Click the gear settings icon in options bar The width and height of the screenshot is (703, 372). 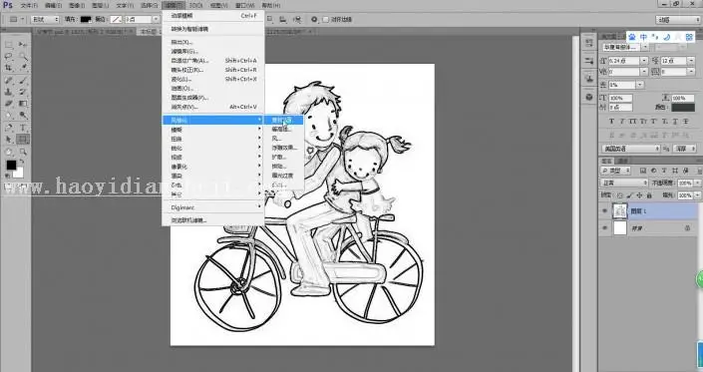click(x=314, y=19)
